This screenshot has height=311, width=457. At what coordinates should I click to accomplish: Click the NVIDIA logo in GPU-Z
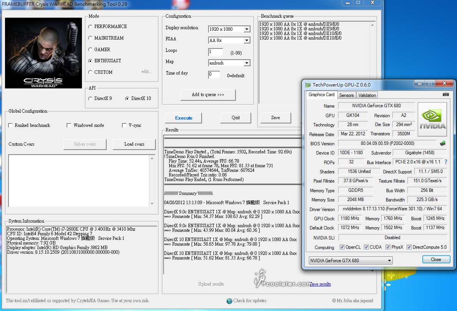point(432,120)
